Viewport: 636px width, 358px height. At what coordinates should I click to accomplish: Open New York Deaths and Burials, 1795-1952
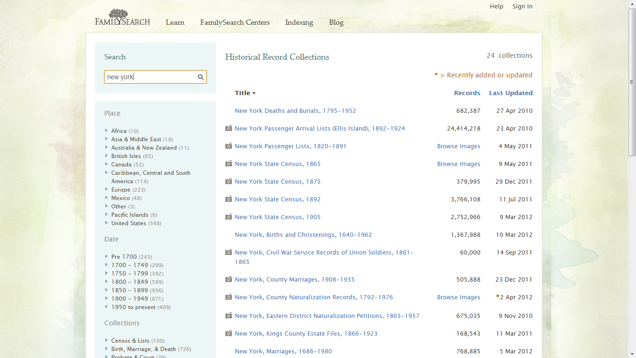pyautogui.click(x=295, y=110)
